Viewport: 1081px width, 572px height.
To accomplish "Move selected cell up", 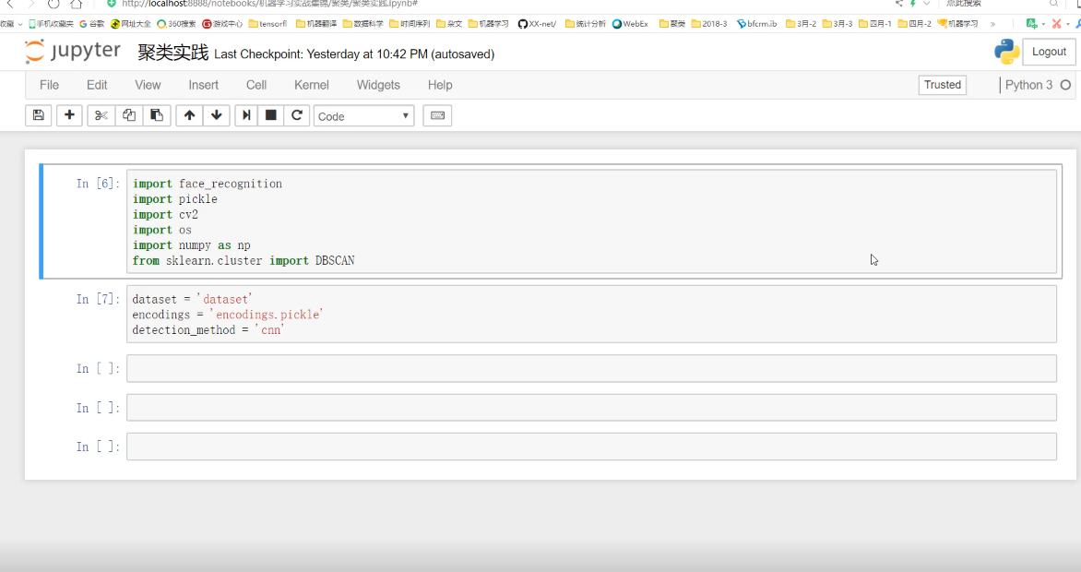I will (189, 115).
